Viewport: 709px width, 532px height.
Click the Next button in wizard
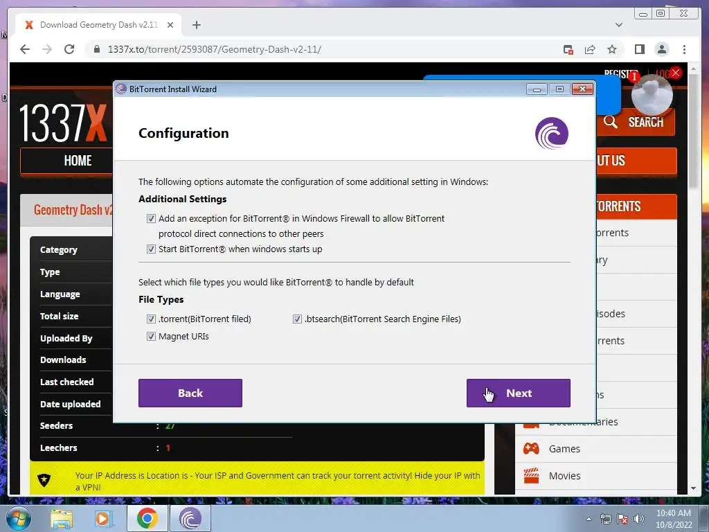click(x=518, y=393)
